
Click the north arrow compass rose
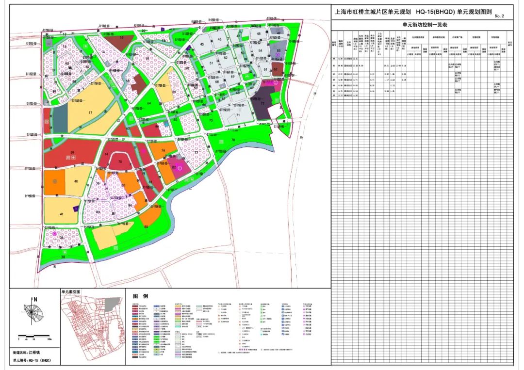[x=32, y=311]
